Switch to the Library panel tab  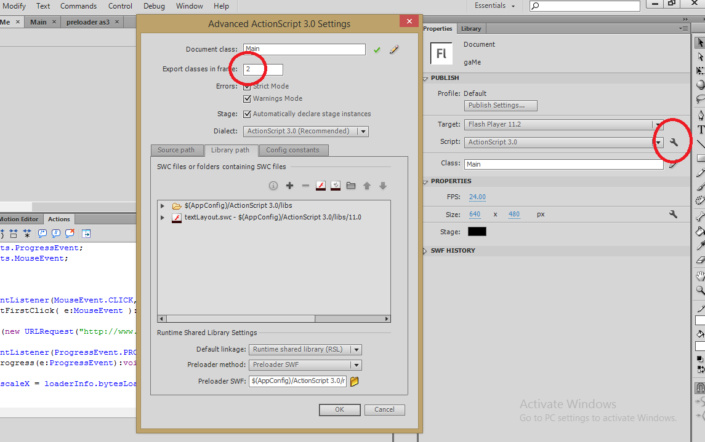pos(471,29)
